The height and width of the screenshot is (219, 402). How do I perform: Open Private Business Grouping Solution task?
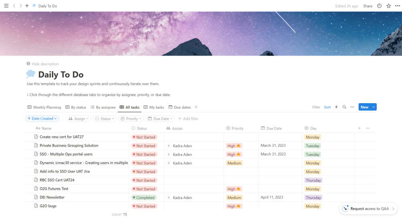69,145
